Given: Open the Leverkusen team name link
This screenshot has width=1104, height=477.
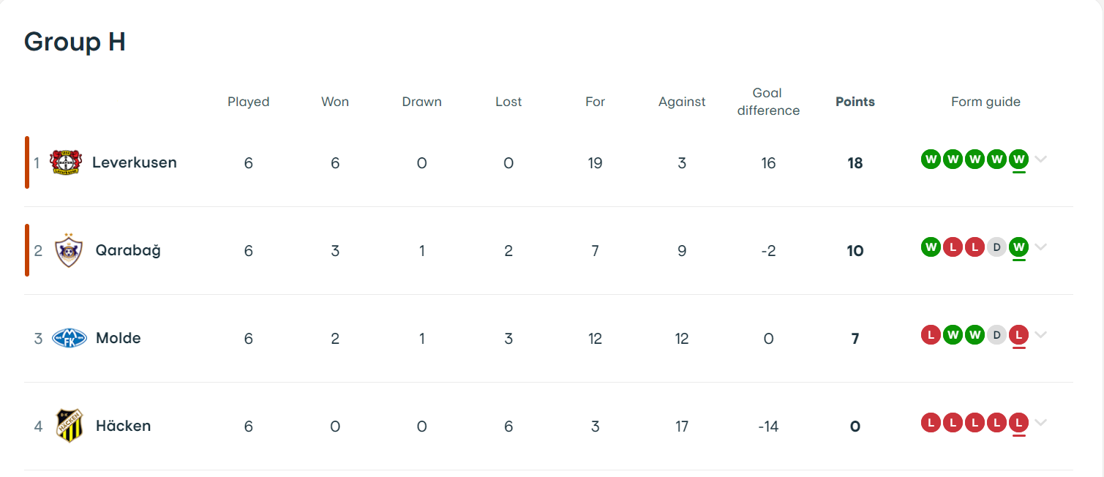Looking at the screenshot, I should 135,162.
